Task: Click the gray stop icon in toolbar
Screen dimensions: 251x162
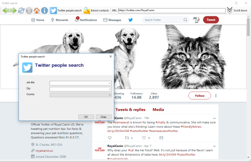Action: pos(29,11)
